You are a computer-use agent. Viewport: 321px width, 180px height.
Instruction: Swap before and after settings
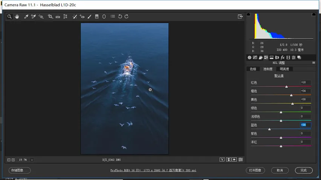click(x=228, y=160)
